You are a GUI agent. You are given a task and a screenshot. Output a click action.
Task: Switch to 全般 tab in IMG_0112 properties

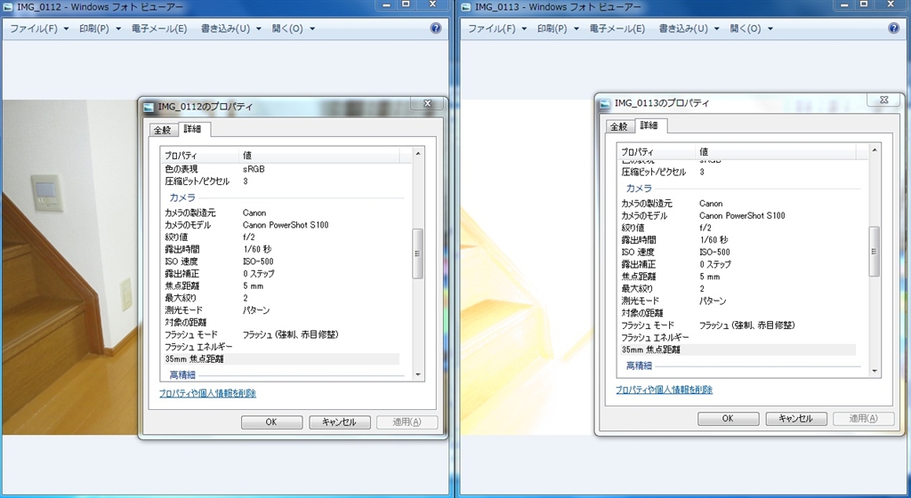click(163, 130)
